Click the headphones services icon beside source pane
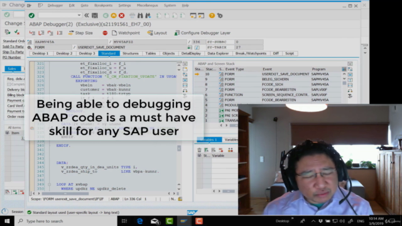 (185, 90)
